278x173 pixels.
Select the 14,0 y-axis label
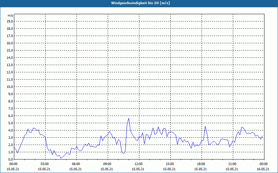coord(10,57)
